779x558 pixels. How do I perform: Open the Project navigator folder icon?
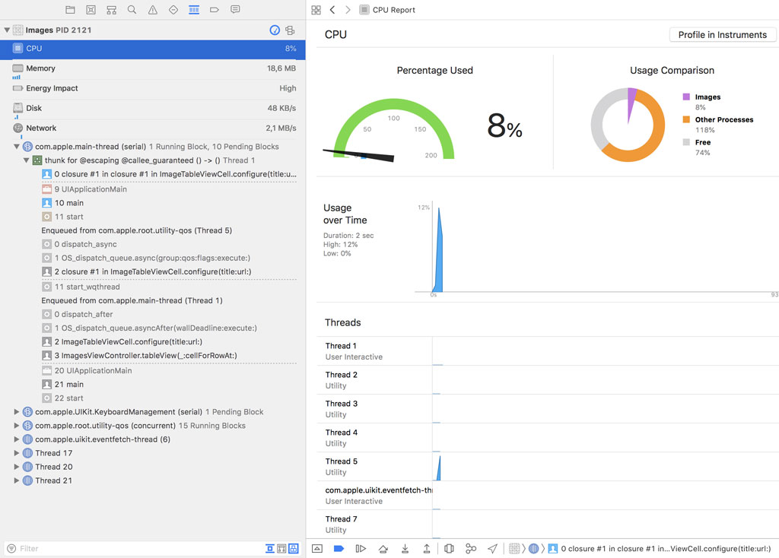(x=70, y=10)
